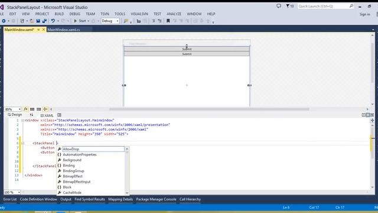Click the comment-out lines toolbar icon

tap(154, 21)
